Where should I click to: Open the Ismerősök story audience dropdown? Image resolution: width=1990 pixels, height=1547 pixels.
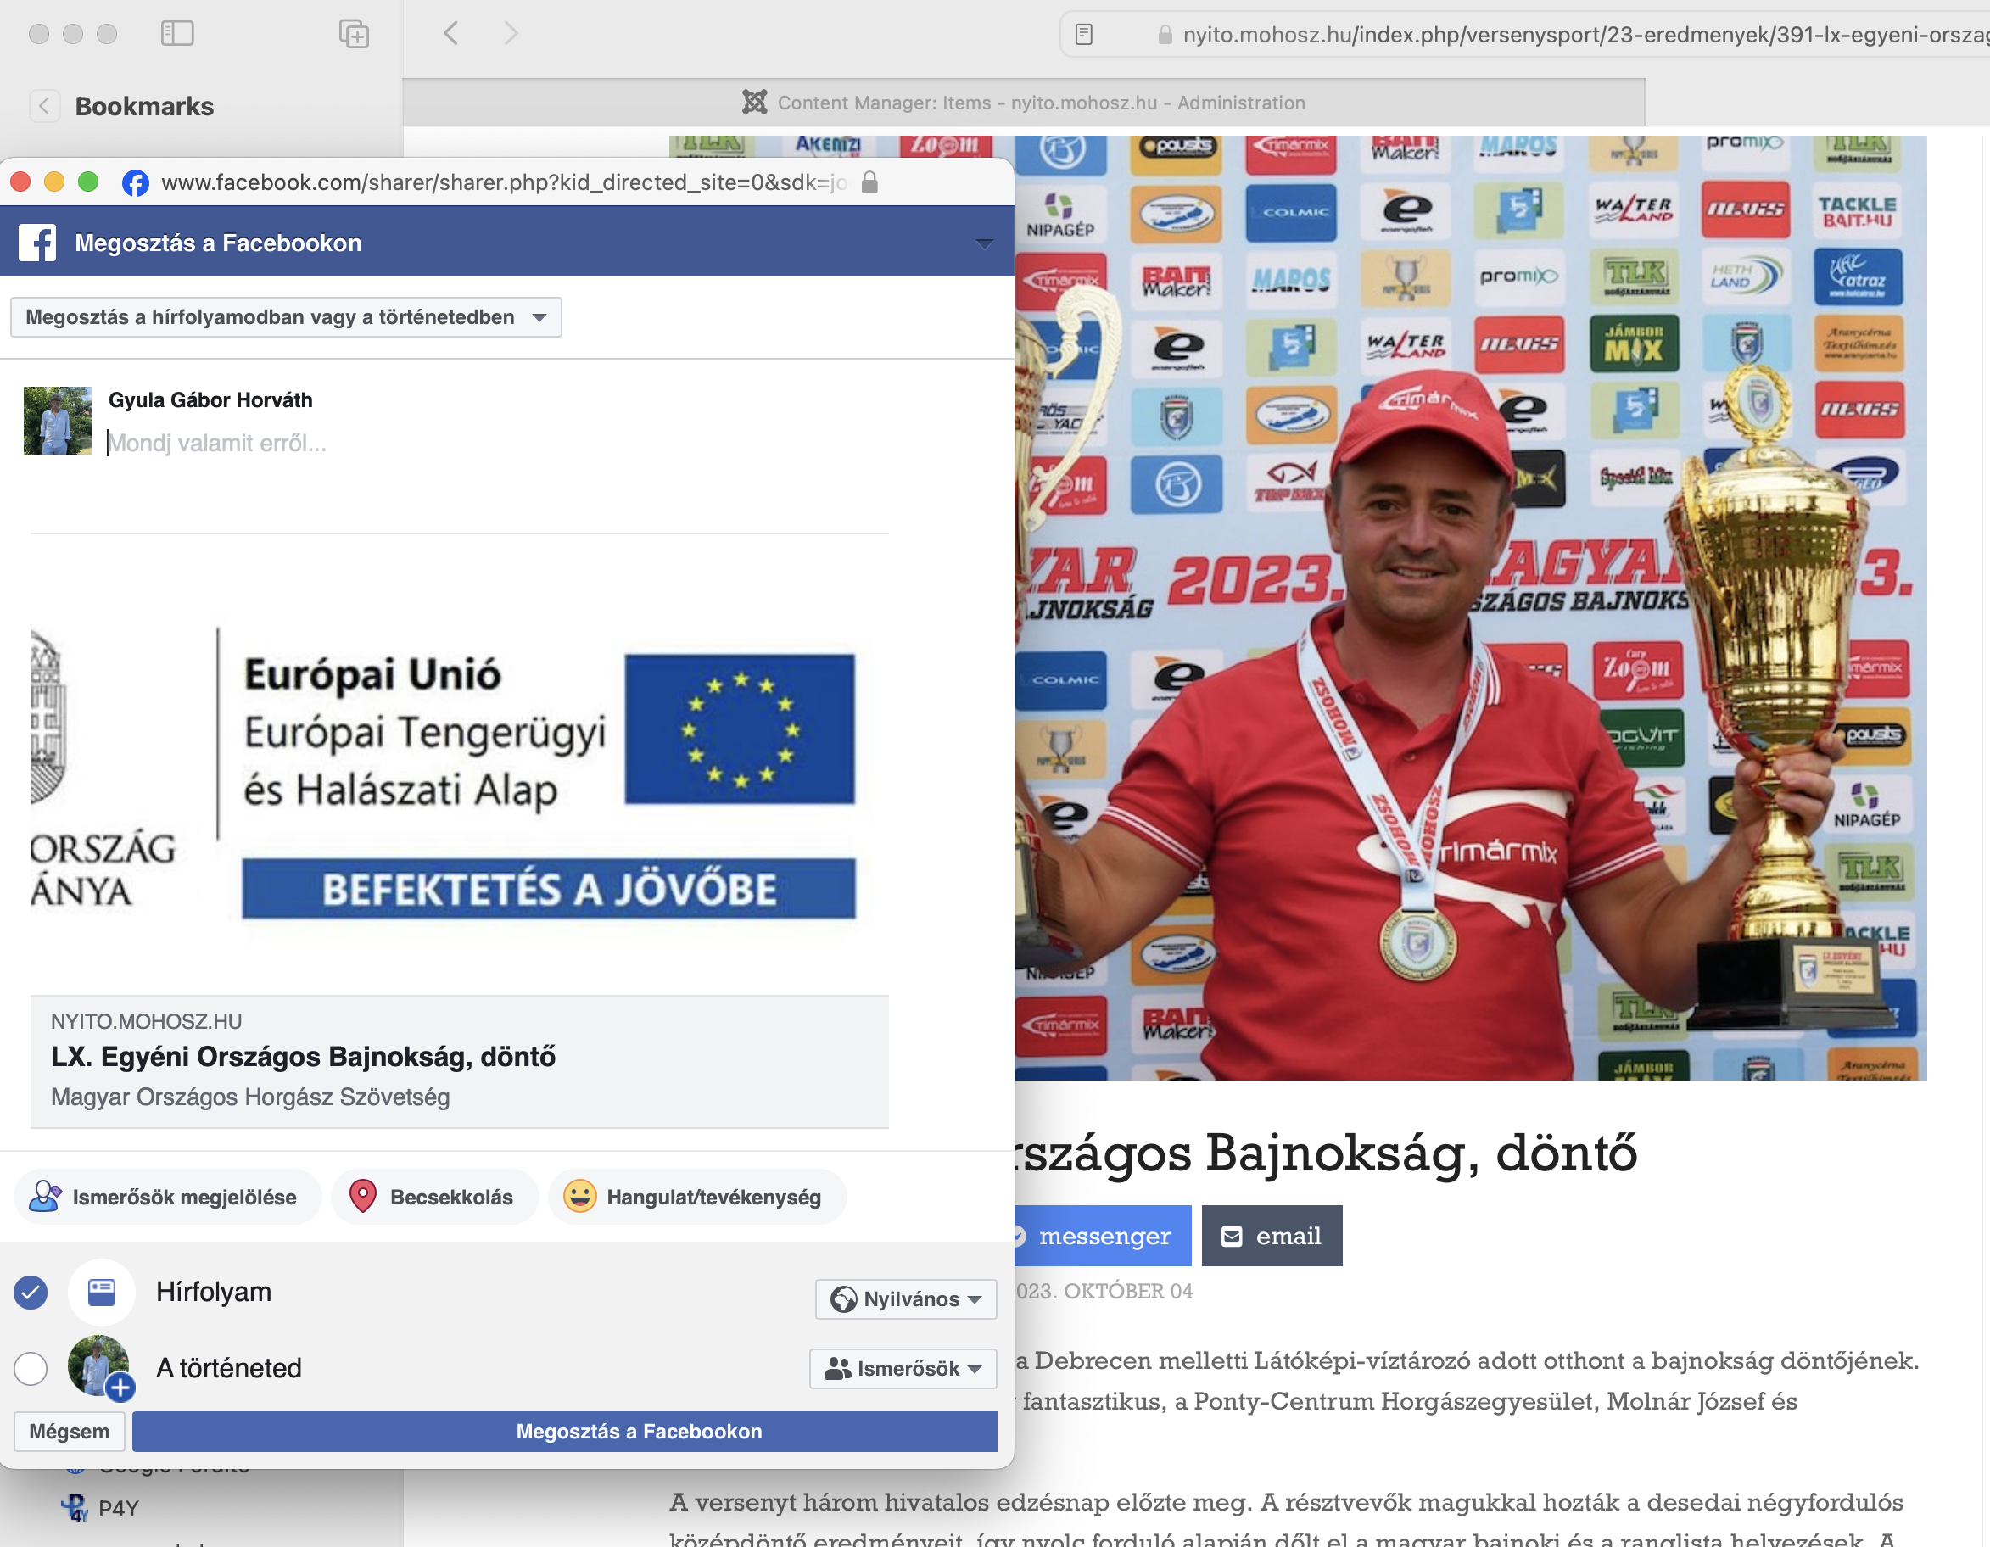click(902, 1367)
